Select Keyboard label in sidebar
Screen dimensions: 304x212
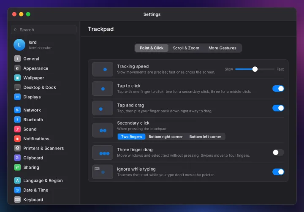[33, 199]
